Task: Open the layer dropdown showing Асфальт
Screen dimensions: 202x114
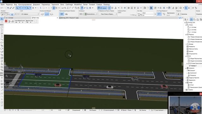Action: tap(30, 14)
